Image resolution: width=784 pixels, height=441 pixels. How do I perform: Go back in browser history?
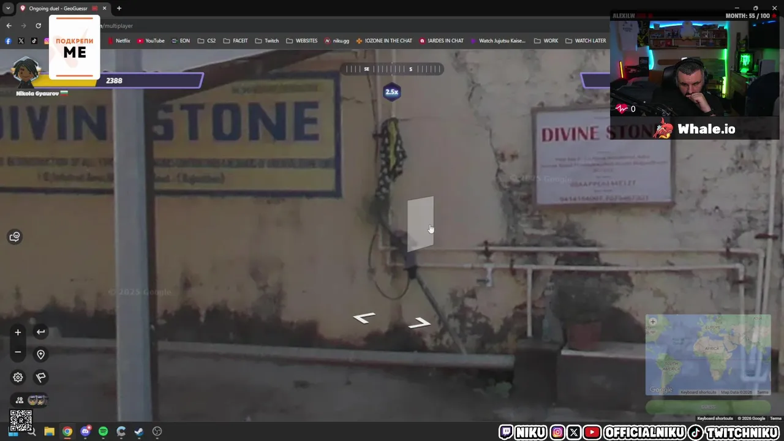(x=9, y=26)
